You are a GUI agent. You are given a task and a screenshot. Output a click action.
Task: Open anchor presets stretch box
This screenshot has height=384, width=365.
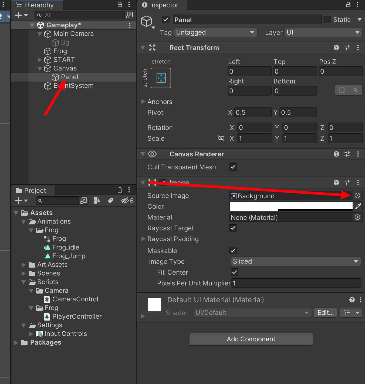(161, 78)
